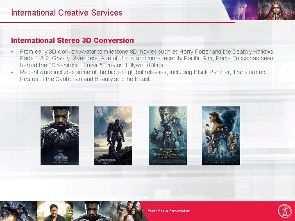
Task: Click header image of woman praying
Action: click(x=277, y=10)
